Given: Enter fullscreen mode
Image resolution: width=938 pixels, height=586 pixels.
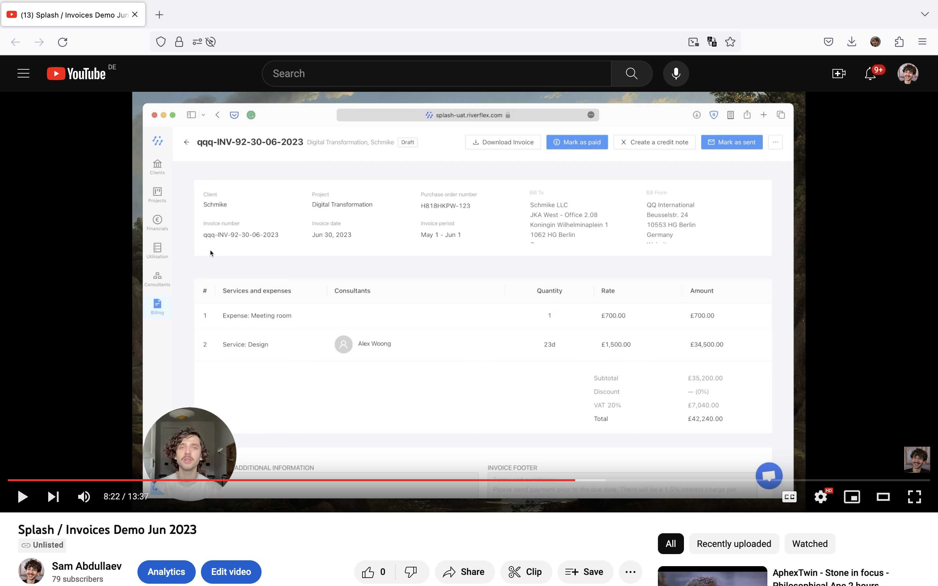Looking at the screenshot, I should click(x=914, y=496).
